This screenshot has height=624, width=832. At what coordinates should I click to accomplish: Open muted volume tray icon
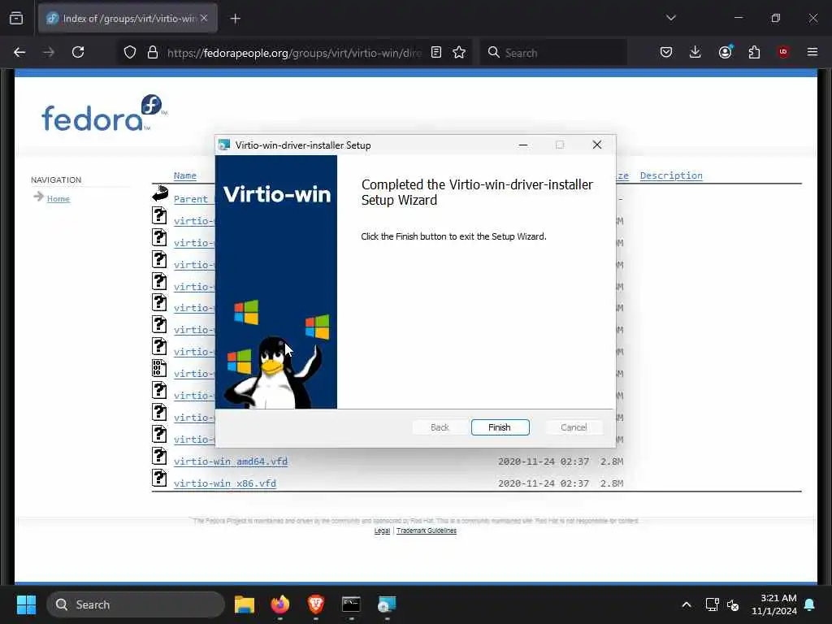pos(733,604)
